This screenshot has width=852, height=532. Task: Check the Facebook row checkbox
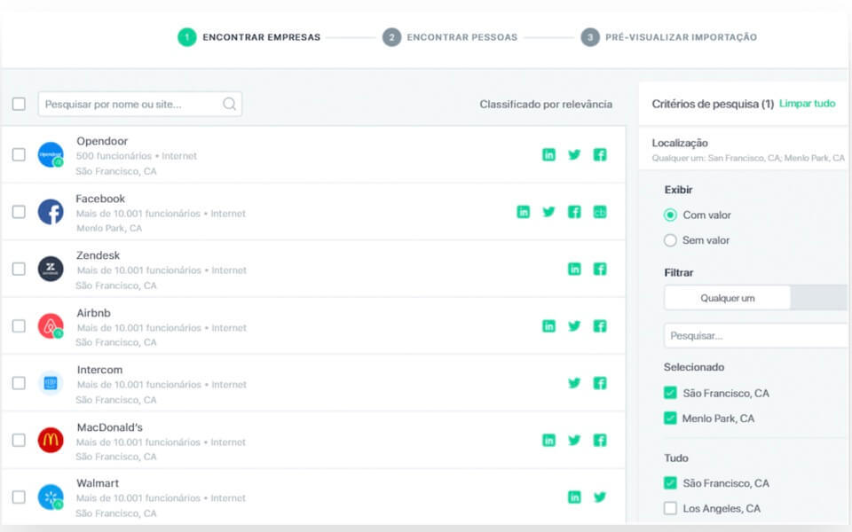coord(19,212)
